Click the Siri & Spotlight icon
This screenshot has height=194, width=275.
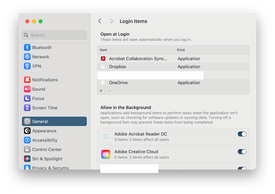pos(27,159)
